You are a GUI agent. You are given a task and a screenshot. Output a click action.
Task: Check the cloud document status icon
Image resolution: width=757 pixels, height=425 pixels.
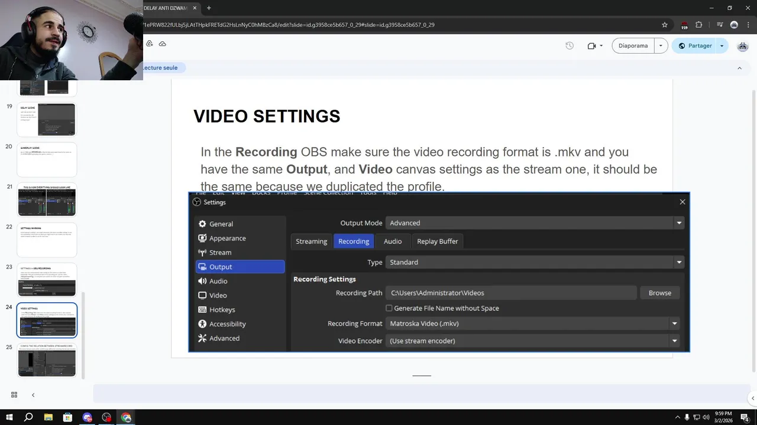click(163, 44)
